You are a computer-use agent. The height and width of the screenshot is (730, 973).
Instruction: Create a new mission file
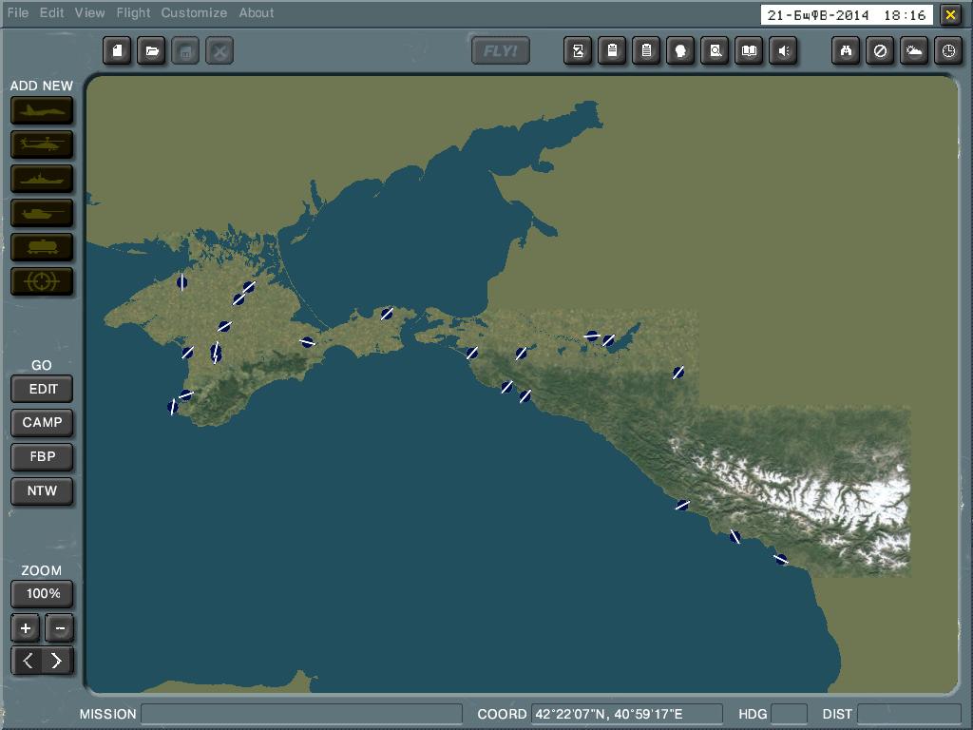117,51
